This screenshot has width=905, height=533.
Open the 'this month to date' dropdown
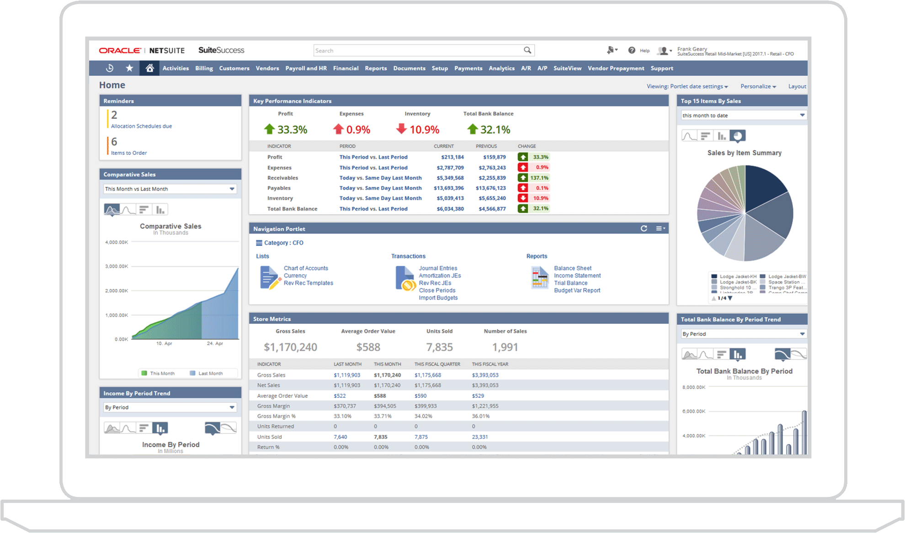click(x=802, y=115)
